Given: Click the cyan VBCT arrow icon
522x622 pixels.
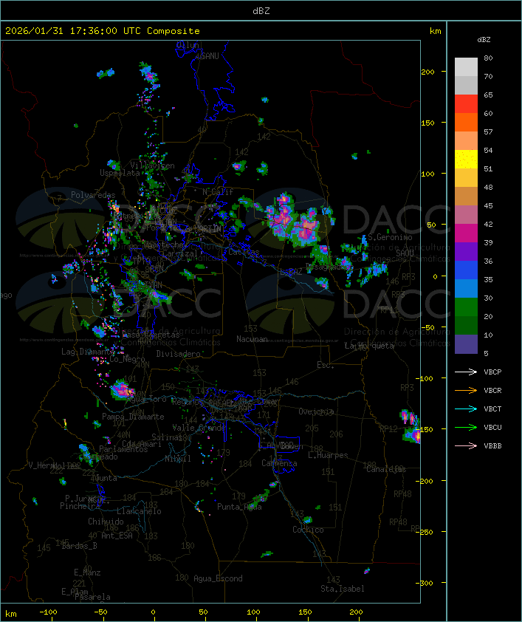Looking at the screenshot, I should tap(466, 409).
